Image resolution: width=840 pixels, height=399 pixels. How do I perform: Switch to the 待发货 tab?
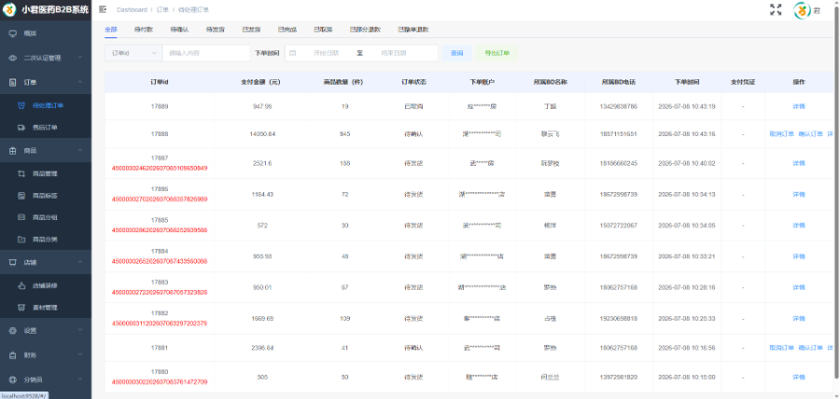(x=215, y=30)
